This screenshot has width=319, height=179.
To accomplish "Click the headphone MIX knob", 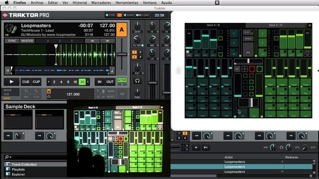I will tap(273, 147).
